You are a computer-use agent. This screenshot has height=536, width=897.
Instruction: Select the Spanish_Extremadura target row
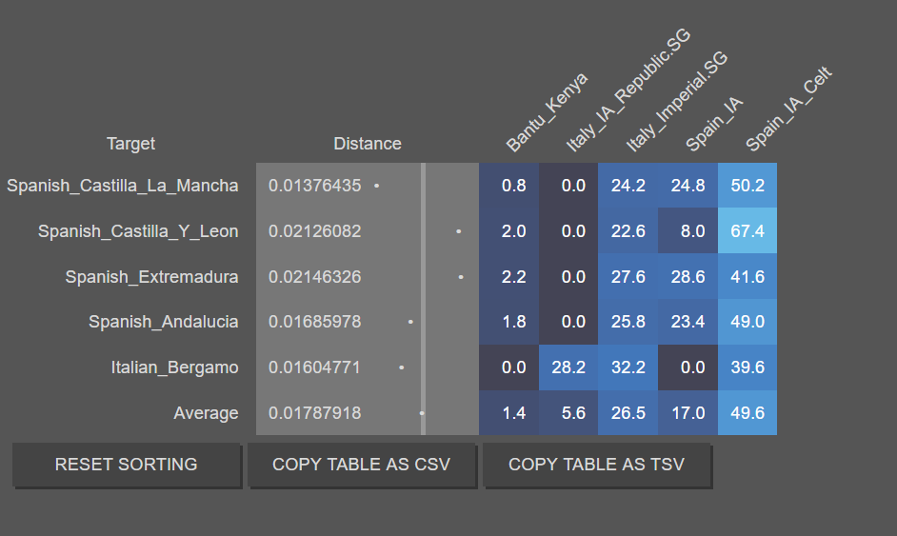click(x=151, y=277)
